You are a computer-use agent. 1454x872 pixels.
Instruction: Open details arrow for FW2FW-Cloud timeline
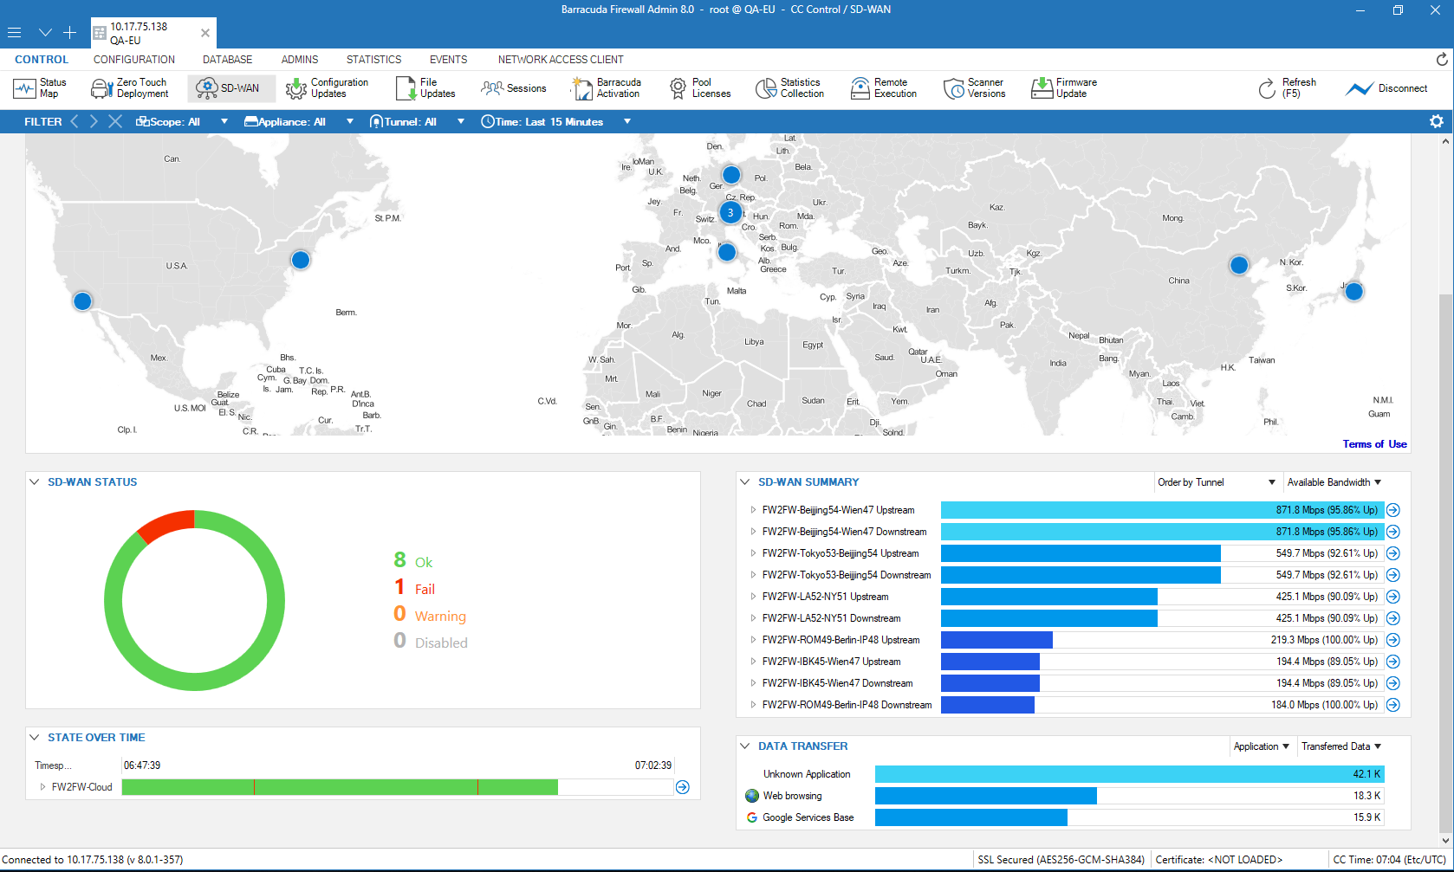pos(683,787)
